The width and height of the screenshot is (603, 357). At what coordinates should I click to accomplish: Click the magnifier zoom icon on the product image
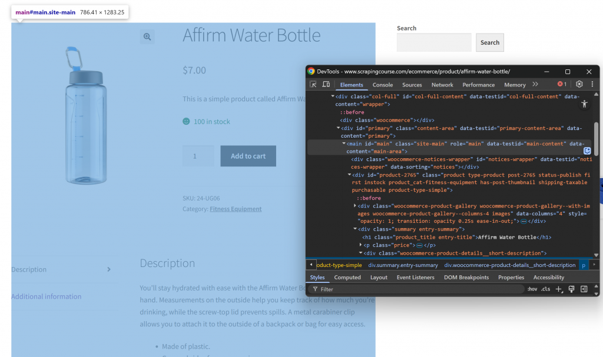pyautogui.click(x=147, y=37)
